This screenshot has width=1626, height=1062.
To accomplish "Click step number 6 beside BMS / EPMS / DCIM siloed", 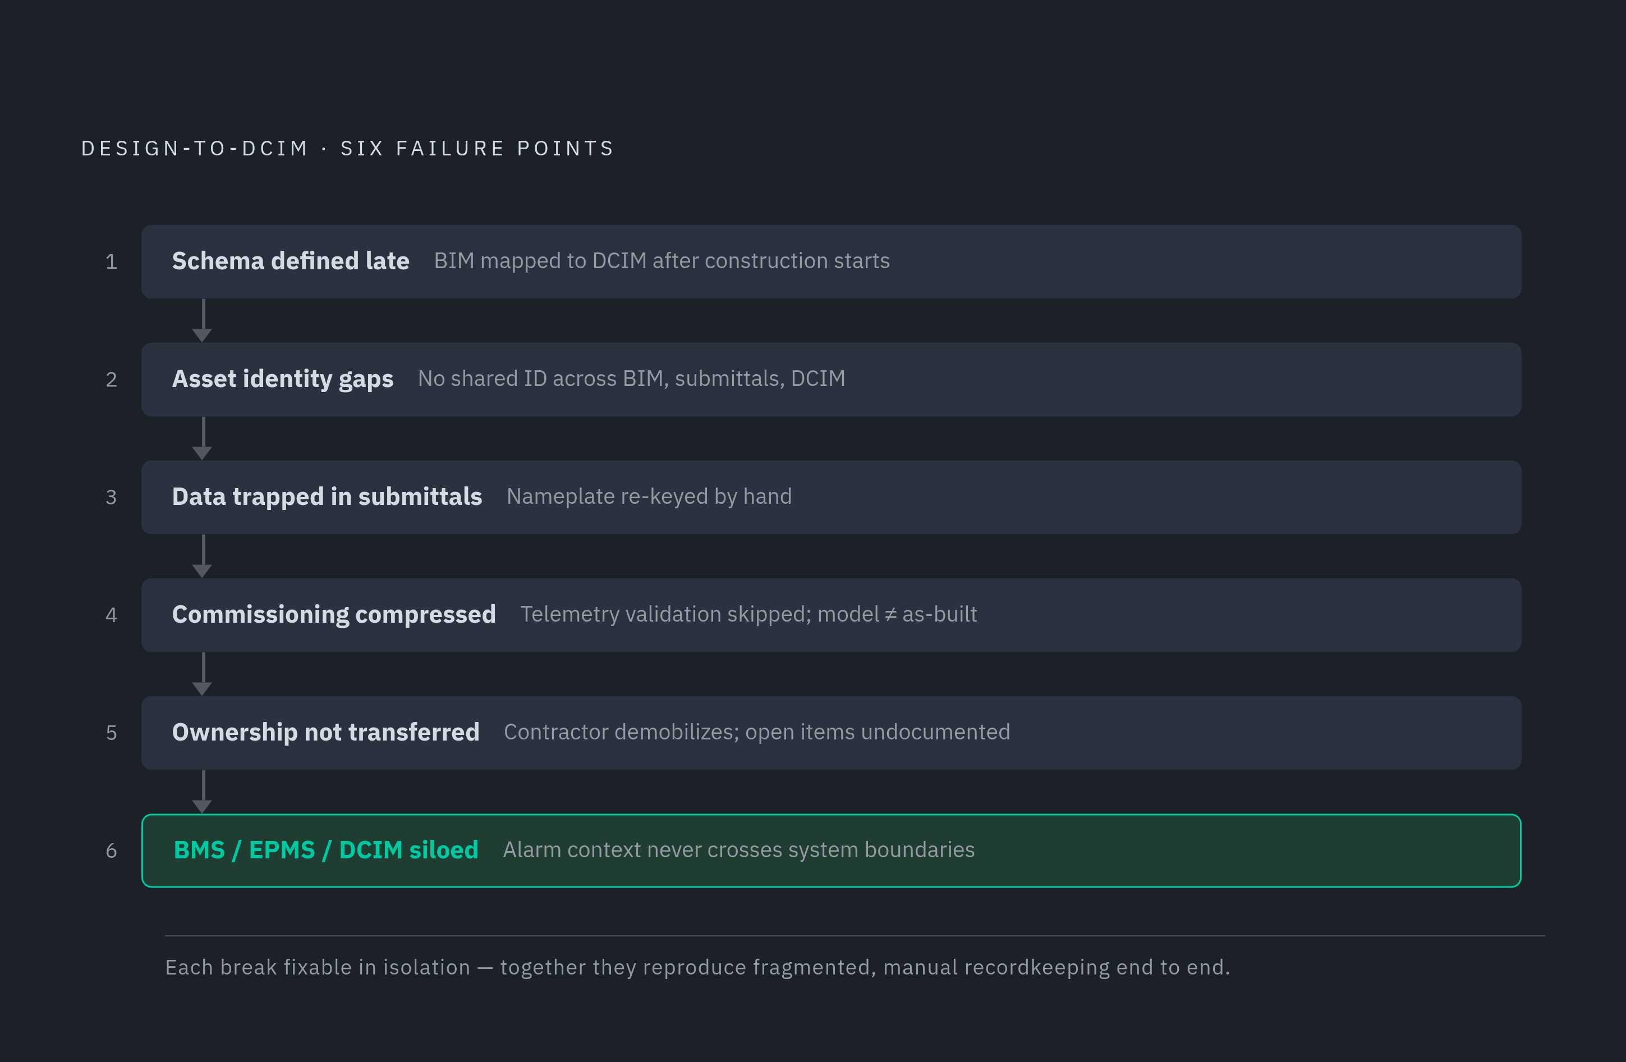I will click(x=111, y=851).
